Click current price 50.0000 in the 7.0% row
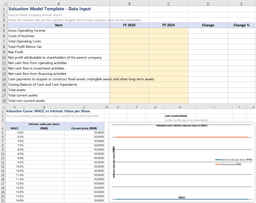Image resolution: width=256 pixels, height=203 pixels. click(x=84, y=141)
